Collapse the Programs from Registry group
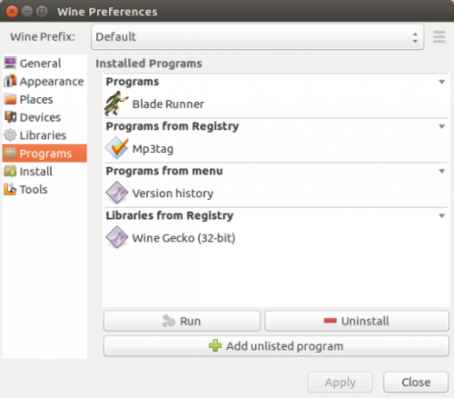This screenshot has width=454, height=398. point(442,126)
